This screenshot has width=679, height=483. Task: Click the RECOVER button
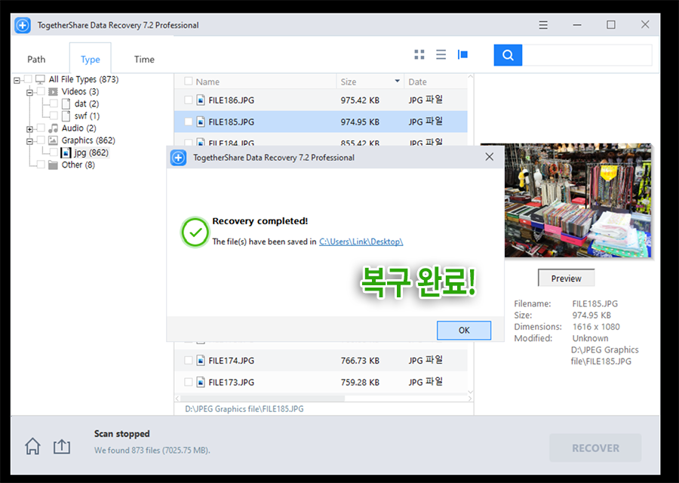595,448
